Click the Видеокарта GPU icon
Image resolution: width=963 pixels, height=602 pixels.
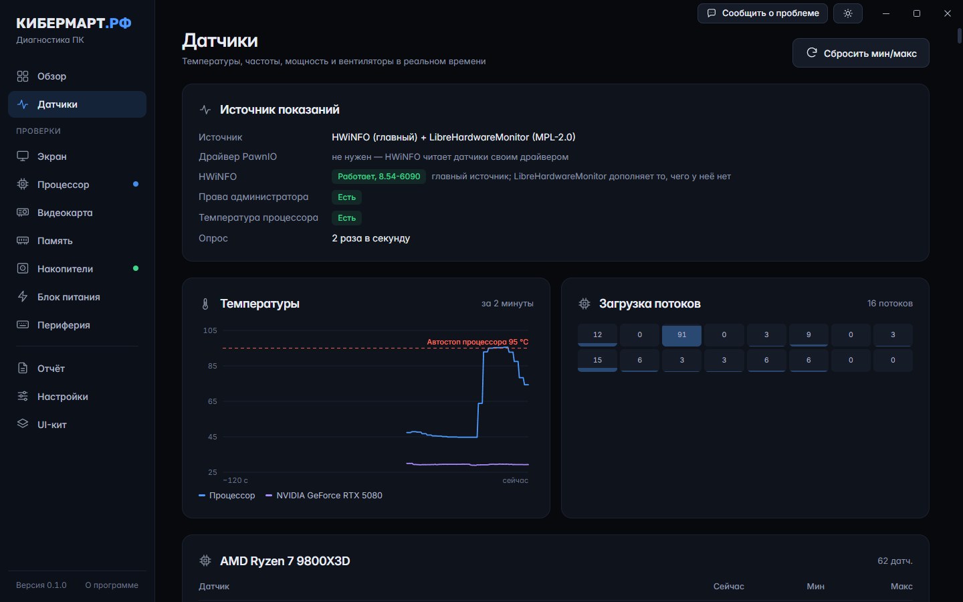tap(23, 213)
